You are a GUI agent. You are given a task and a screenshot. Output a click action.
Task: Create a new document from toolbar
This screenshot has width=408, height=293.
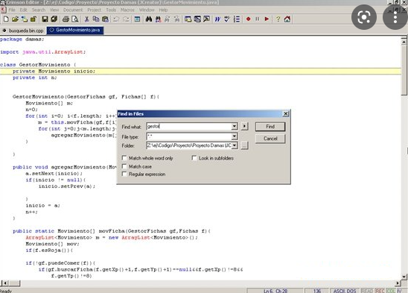tap(6, 19)
